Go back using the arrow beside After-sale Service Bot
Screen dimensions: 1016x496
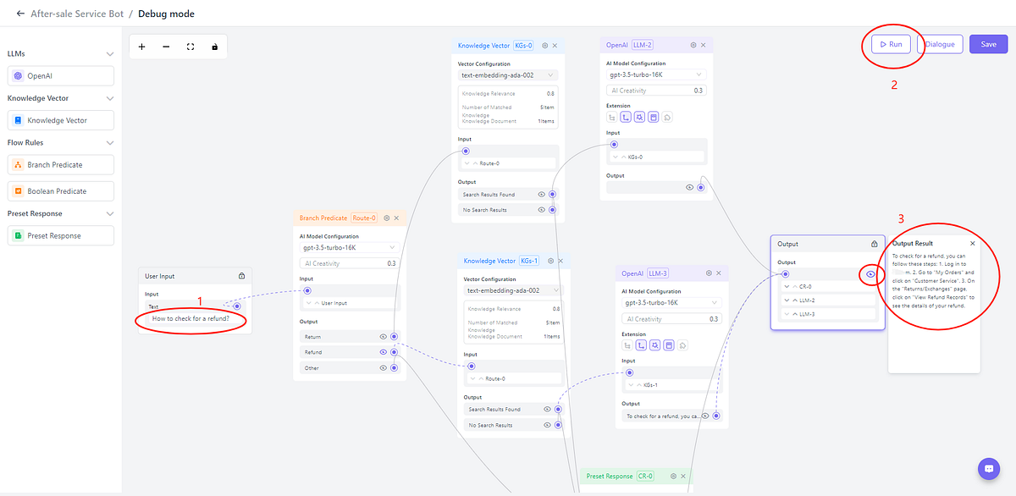click(x=20, y=14)
